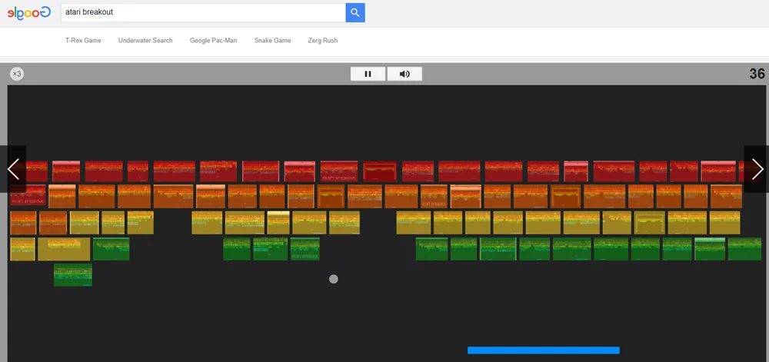Click the score value 36

coord(757,74)
